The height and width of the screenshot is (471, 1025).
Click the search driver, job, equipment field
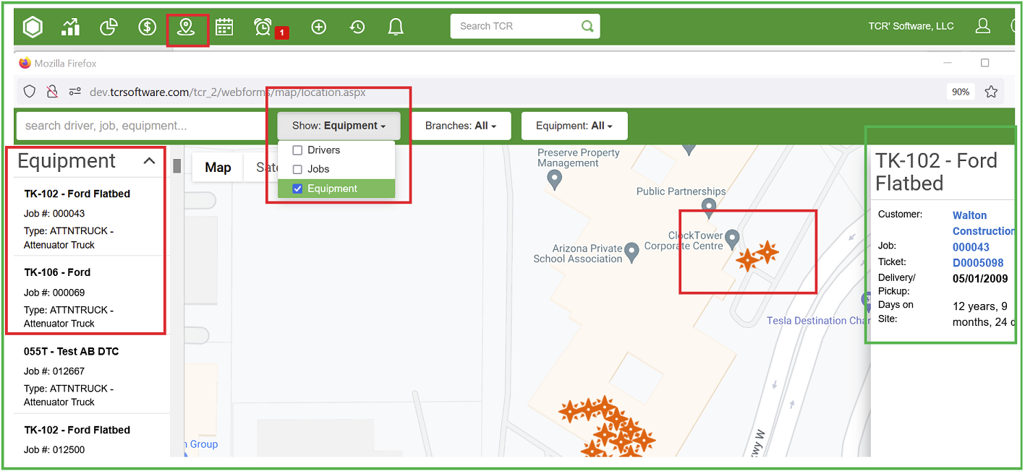pyautogui.click(x=141, y=126)
